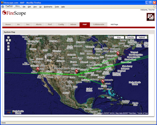Pan the map down with arrow control
This screenshot has height=125, width=157.
click(x=8, y=43)
